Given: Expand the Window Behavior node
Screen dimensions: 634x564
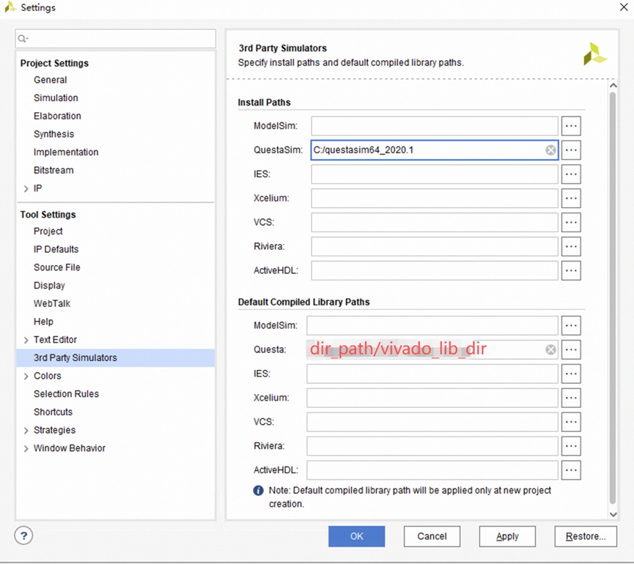Looking at the screenshot, I should coord(26,448).
